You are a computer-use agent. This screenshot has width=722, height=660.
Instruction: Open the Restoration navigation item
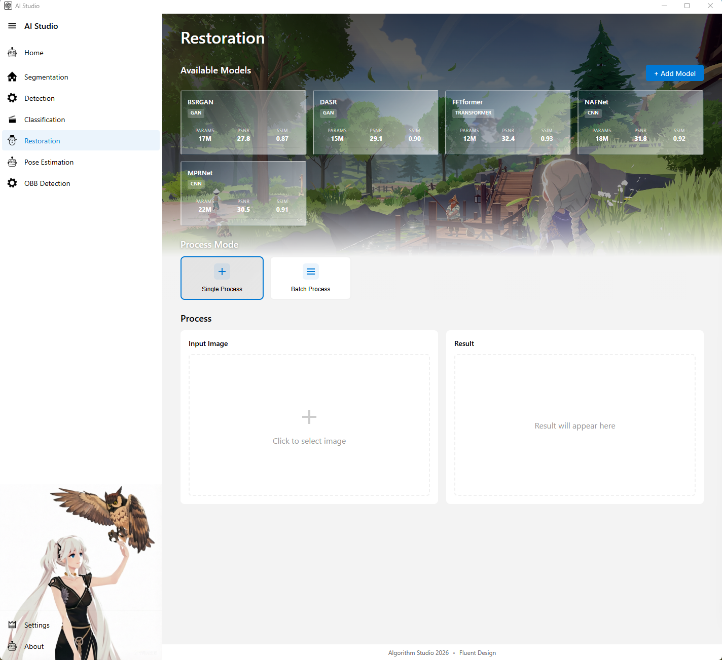[x=42, y=141]
